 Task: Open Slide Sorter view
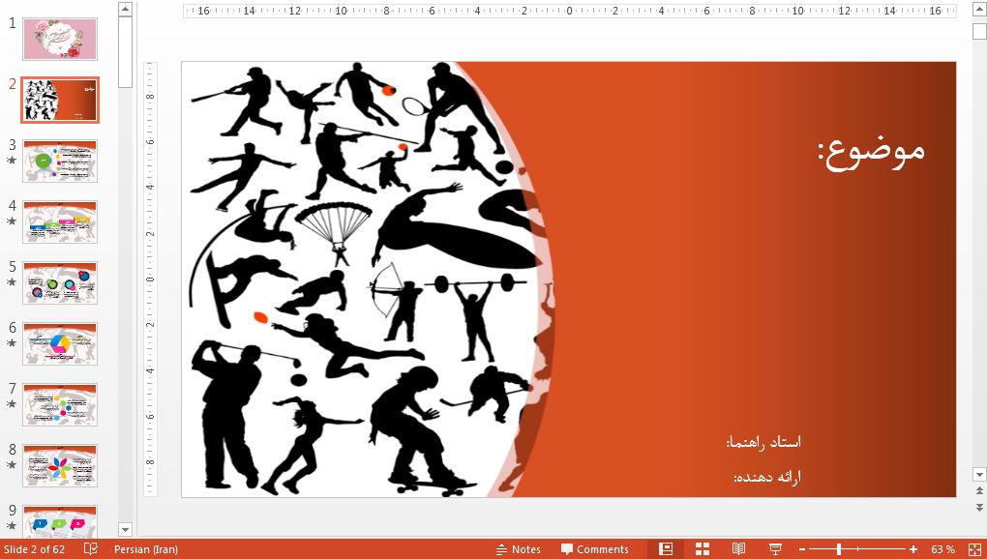point(703,549)
